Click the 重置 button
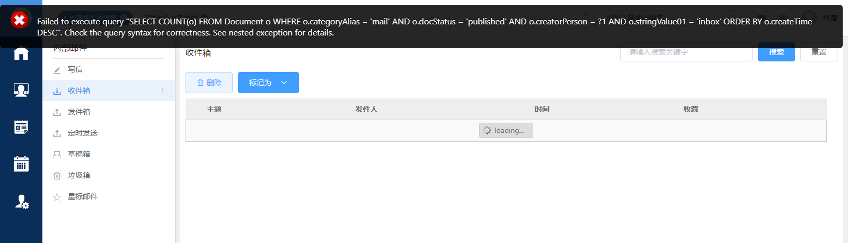Screen dimensions: 848x243 coord(818,52)
